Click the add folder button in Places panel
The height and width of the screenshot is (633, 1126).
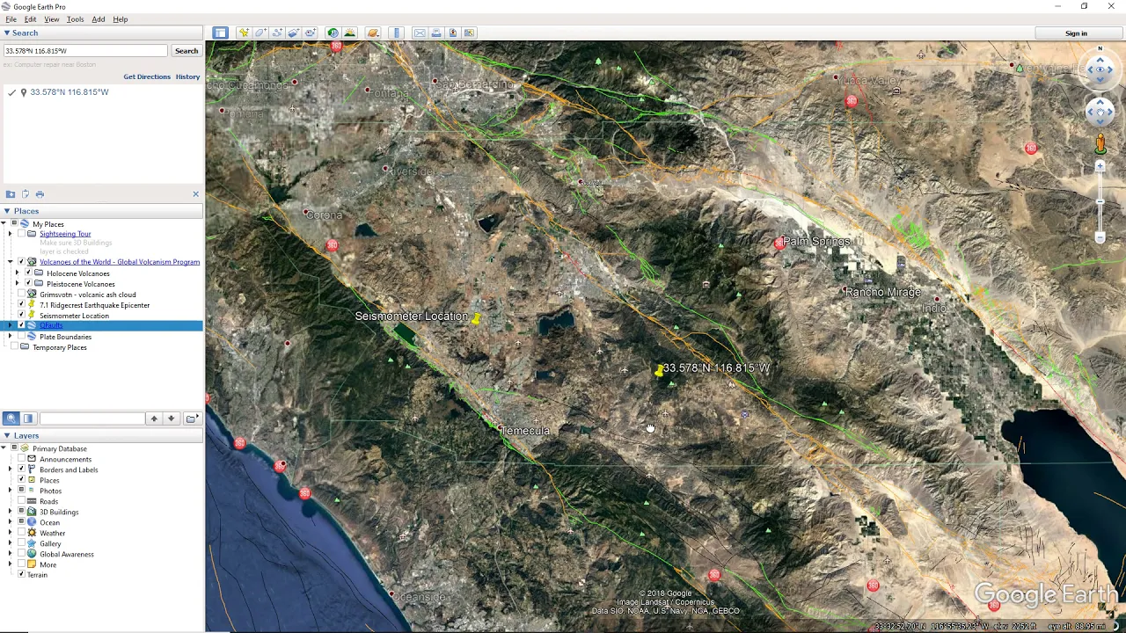pyautogui.click(x=191, y=418)
